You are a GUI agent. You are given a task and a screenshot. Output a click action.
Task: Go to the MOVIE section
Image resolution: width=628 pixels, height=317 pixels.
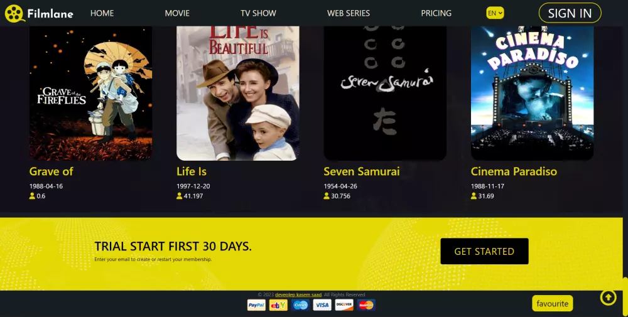177,13
